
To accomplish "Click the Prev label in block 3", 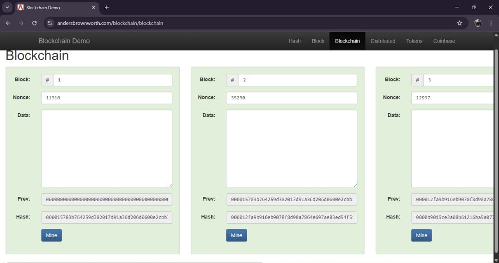I will (x=394, y=199).
